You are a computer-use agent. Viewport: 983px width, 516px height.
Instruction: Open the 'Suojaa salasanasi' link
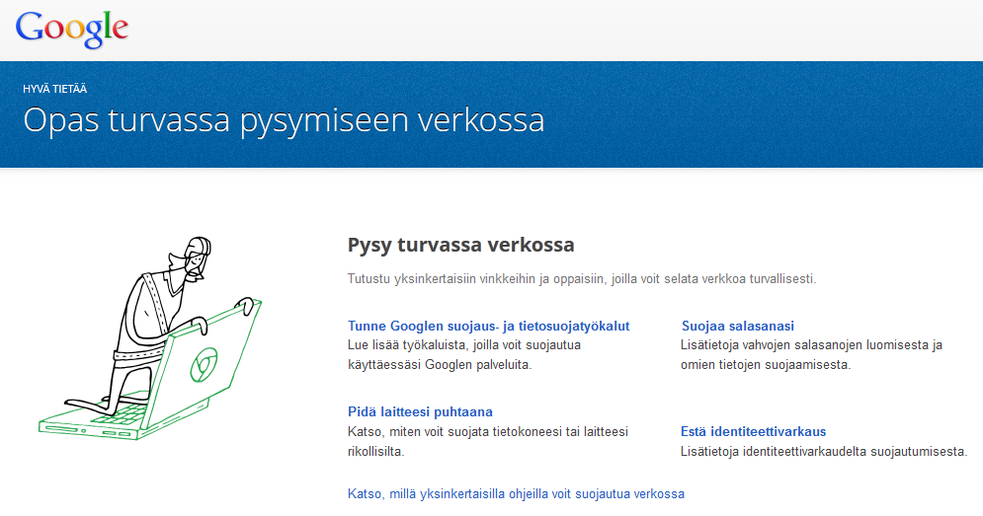[x=738, y=326]
